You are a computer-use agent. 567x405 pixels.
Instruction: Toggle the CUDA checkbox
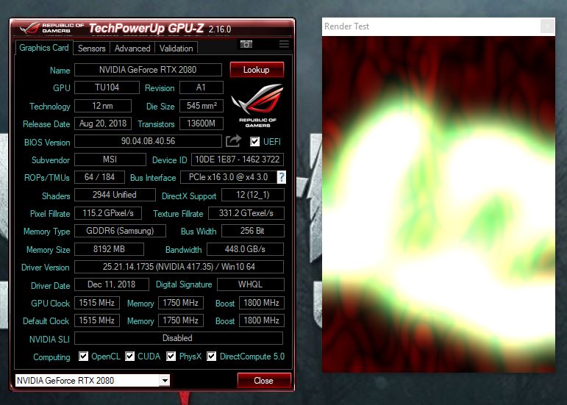pyautogui.click(x=130, y=356)
